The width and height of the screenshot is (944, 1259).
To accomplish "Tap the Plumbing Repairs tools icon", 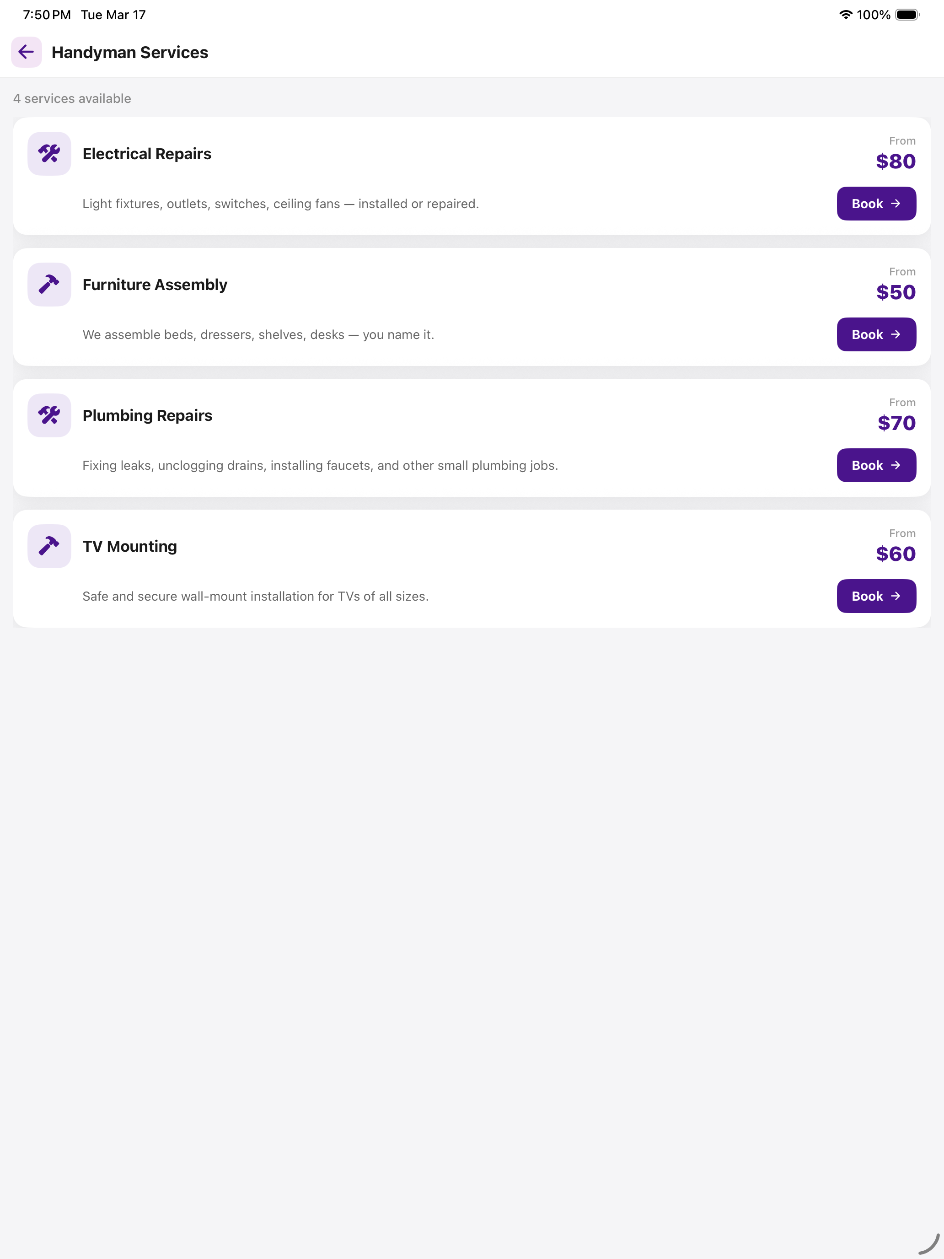I will [x=49, y=415].
